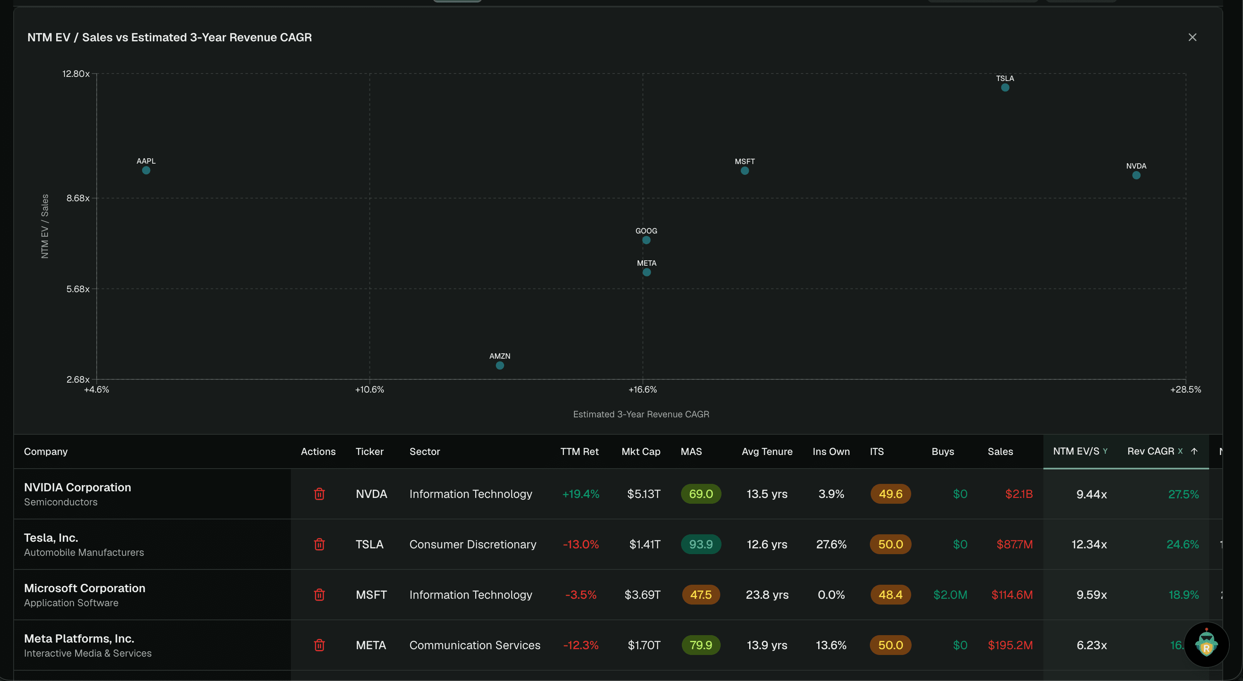Click the $2.0M Buys value

tap(950, 595)
